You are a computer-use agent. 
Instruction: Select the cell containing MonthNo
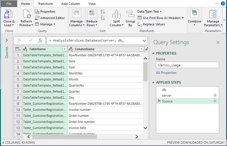106,73
